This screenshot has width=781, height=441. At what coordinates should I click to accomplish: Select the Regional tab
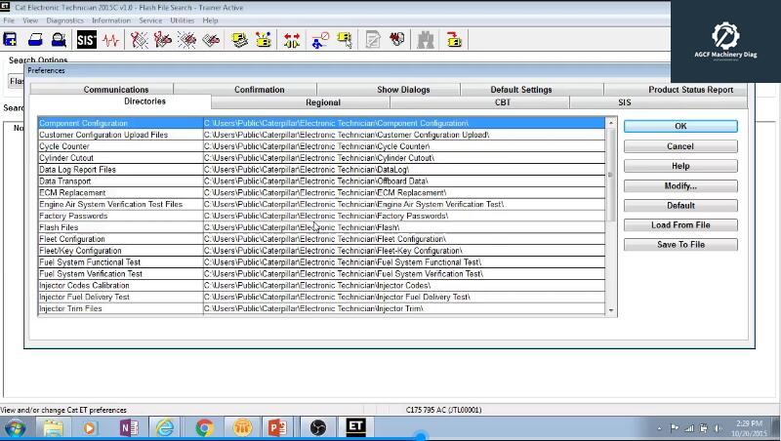click(323, 102)
